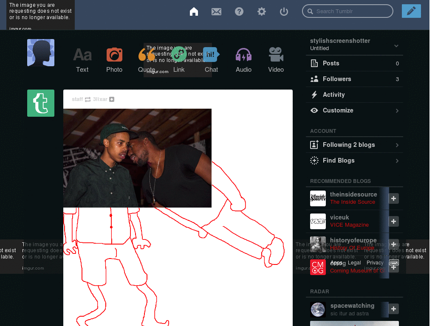The width and height of the screenshot is (435, 326).
Task: Expand the Customize chevron arrow
Action: pyautogui.click(x=397, y=111)
